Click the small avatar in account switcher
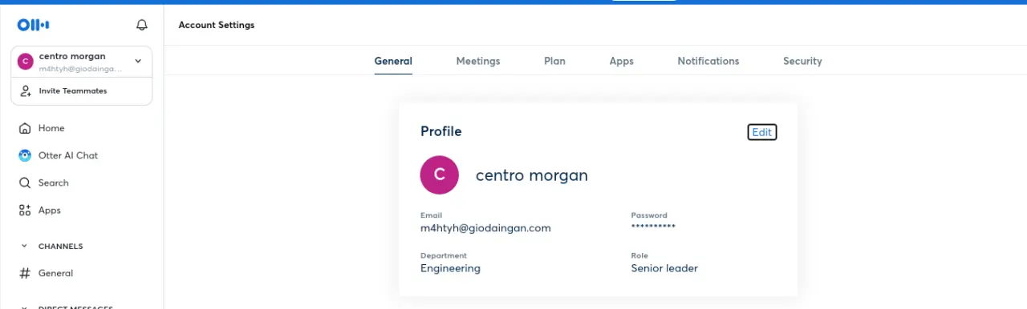 (26, 61)
